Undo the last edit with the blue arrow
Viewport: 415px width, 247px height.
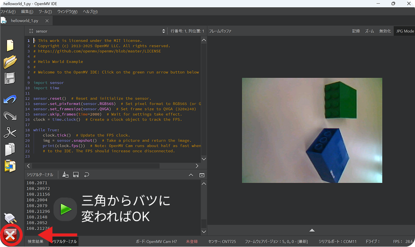point(10,100)
